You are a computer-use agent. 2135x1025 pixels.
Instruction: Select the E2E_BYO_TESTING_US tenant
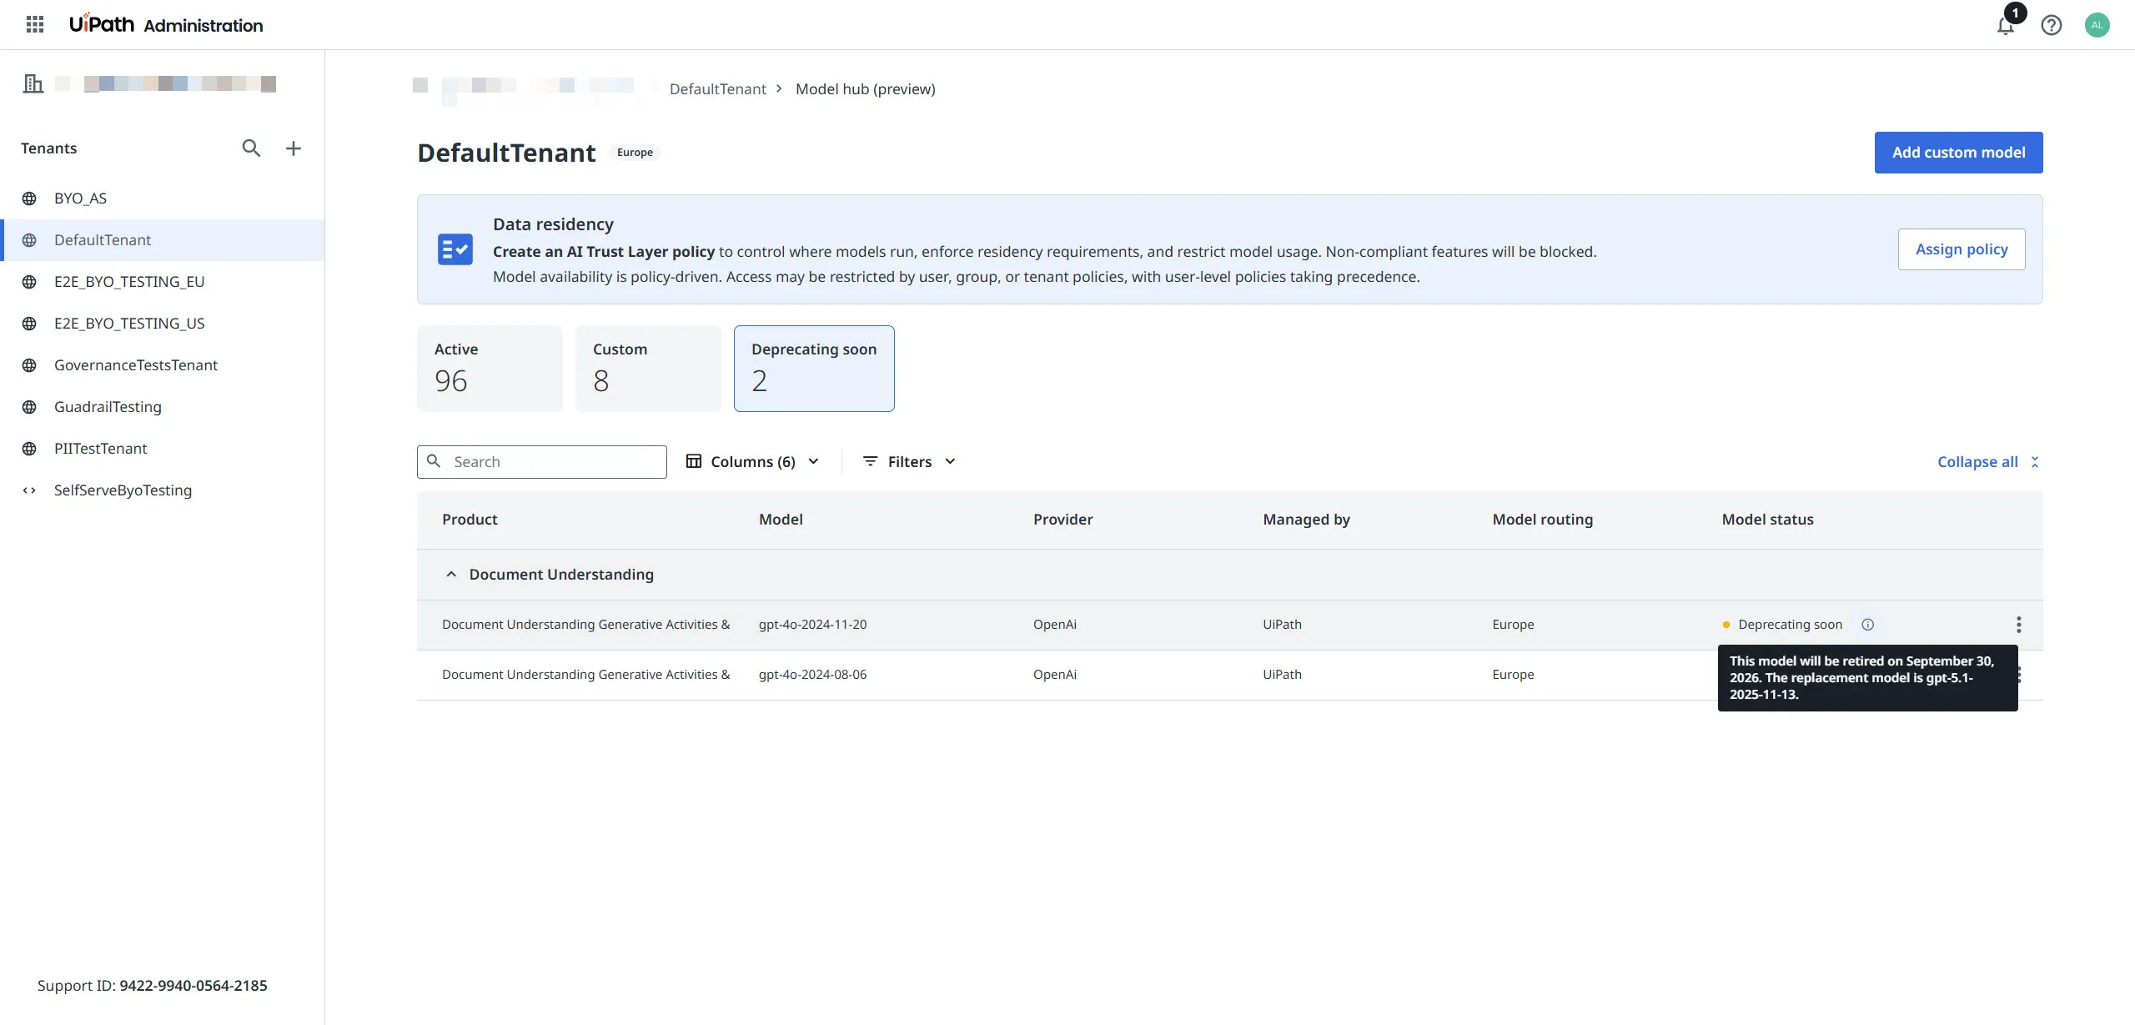tap(163, 324)
